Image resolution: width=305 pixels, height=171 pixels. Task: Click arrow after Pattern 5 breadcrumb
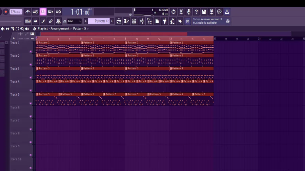click(88, 29)
